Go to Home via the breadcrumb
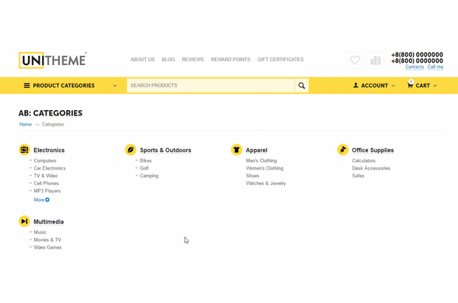458x303 pixels. (x=26, y=124)
